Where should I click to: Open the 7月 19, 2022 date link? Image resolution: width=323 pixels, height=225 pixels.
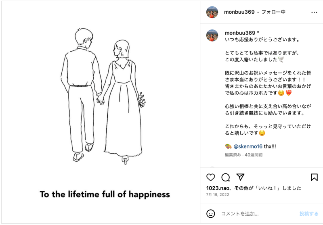click(x=218, y=195)
